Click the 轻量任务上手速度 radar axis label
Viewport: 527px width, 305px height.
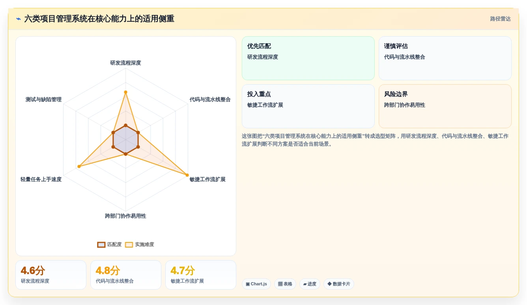coord(41,179)
